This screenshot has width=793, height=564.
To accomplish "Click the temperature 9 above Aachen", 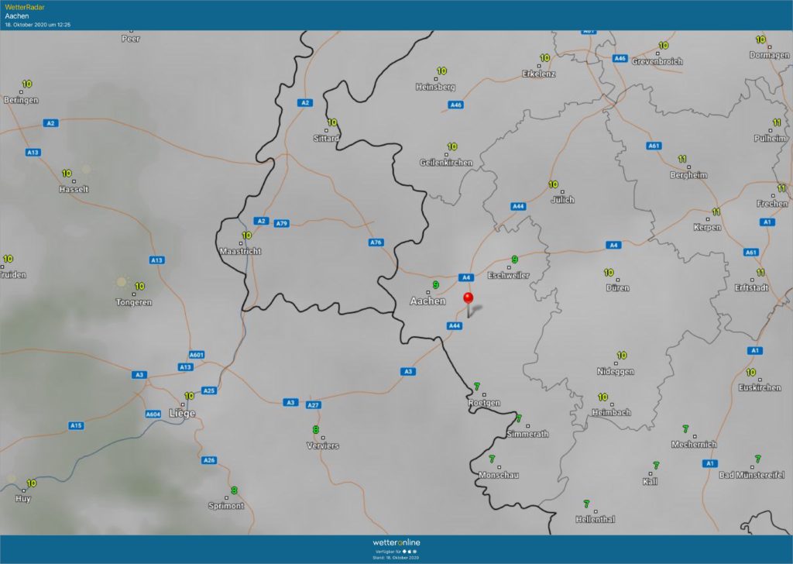I will point(435,285).
